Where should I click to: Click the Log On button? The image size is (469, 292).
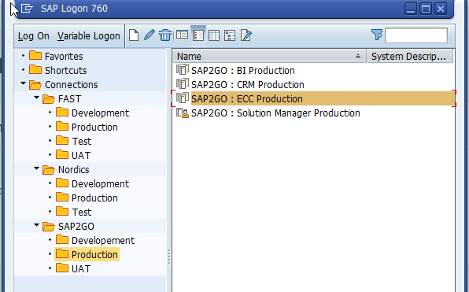[x=34, y=36]
